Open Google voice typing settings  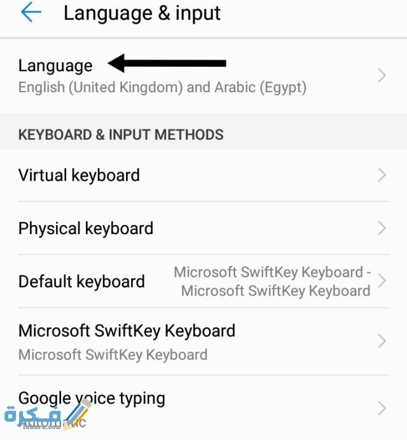coord(92,398)
